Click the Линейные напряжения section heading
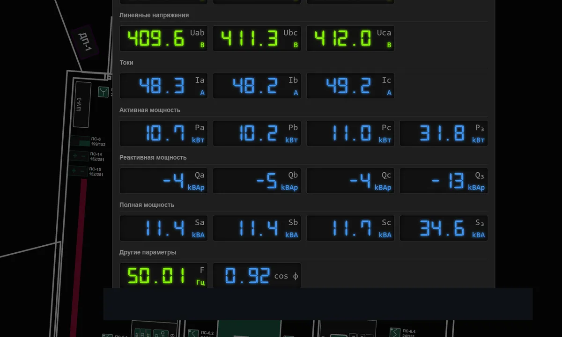This screenshot has height=337, width=562. 154,15
